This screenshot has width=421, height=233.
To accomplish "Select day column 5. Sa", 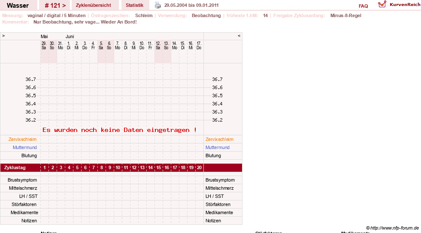I will coord(101,45).
